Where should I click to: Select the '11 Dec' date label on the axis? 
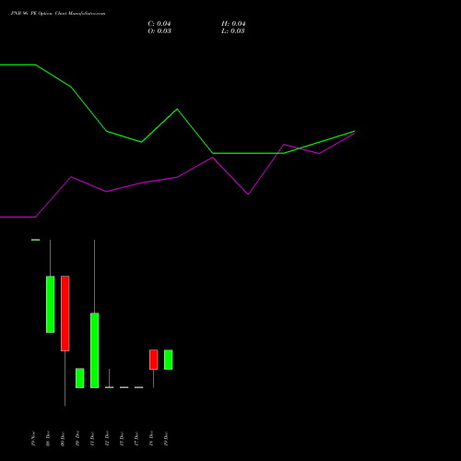(92, 438)
